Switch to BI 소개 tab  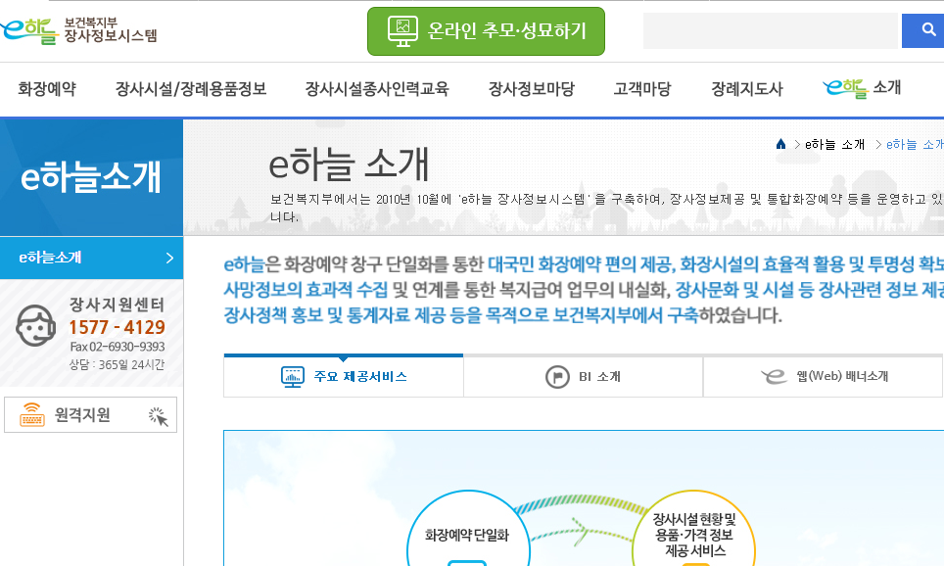tap(583, 376)
